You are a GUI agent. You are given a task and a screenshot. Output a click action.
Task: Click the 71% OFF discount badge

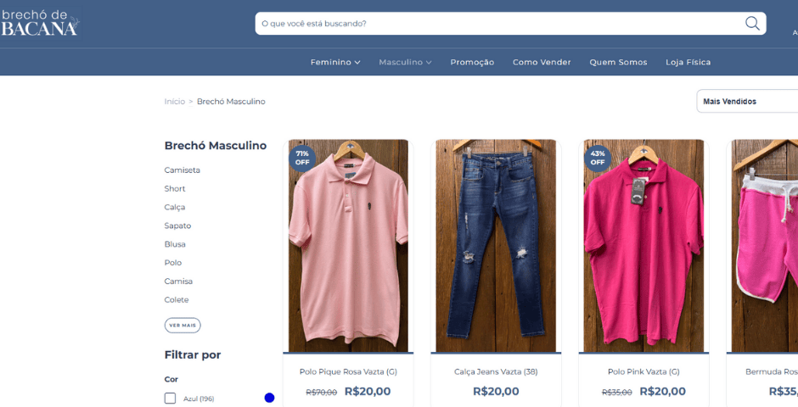(302, 158)
